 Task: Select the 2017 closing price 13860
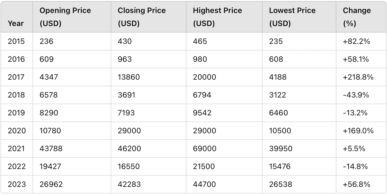pos(129,77)
